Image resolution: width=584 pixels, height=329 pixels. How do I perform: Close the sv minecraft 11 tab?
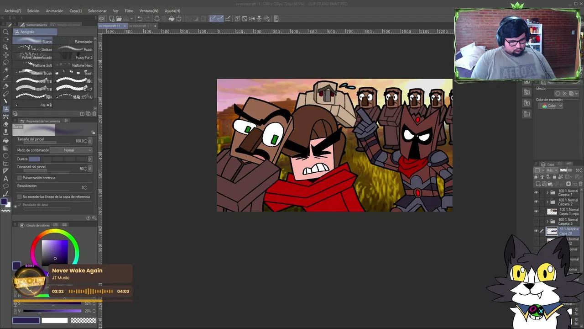coord(125,26)
